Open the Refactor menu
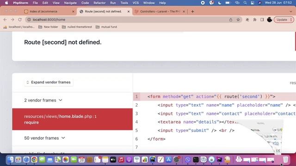This screenshot has height=166, width=296. (99, 3)
